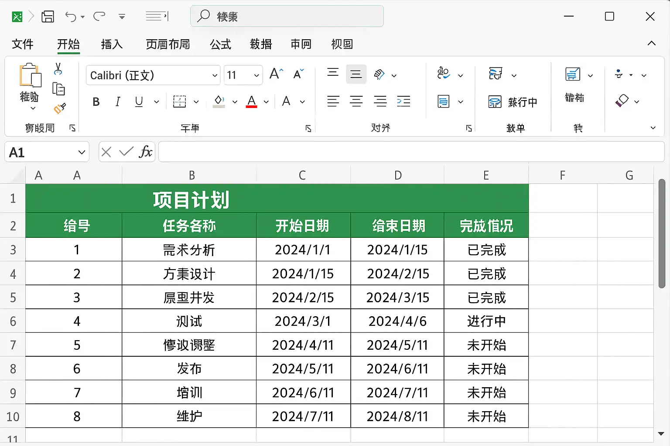Viewport: 670px width, 446px height.
Task: Click the Save icon in title bar
Action: tap(48, 17)
